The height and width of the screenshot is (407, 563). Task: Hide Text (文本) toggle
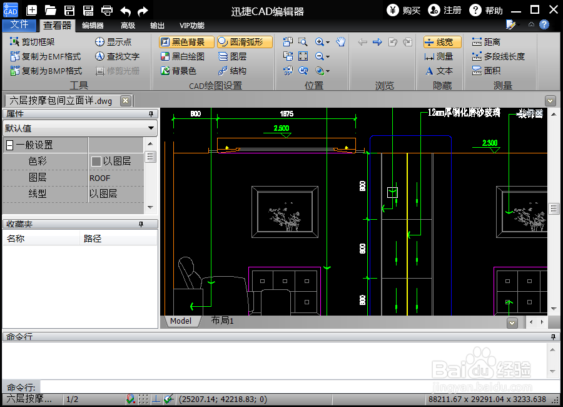(x=439, y=71)
